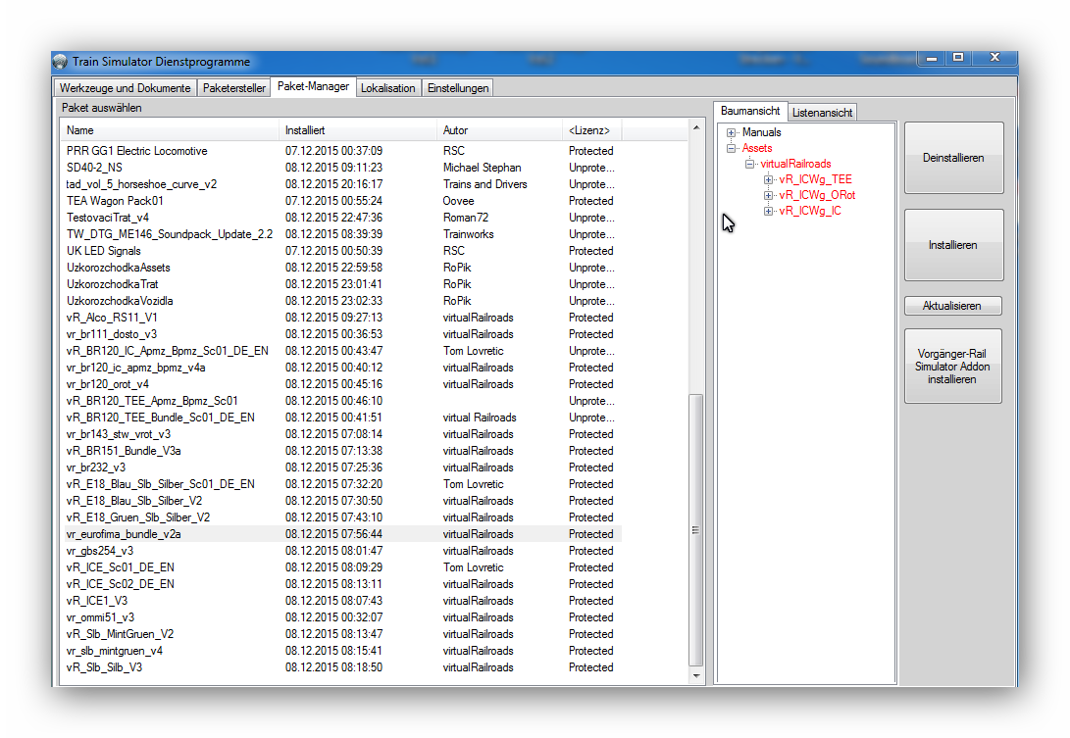The image size is (1070, 738).
Task: Select TEA Wagon Pack01 row
Action: coord(341,201)
